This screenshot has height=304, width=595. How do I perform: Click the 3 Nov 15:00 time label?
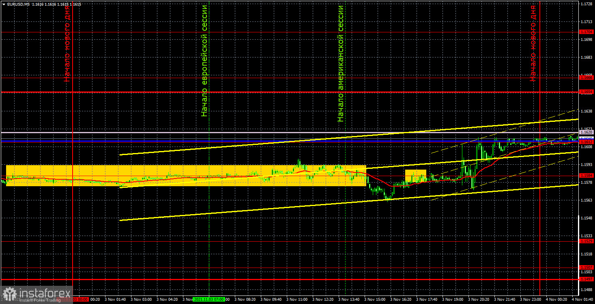pyautogui.click(x=375, y=300)
